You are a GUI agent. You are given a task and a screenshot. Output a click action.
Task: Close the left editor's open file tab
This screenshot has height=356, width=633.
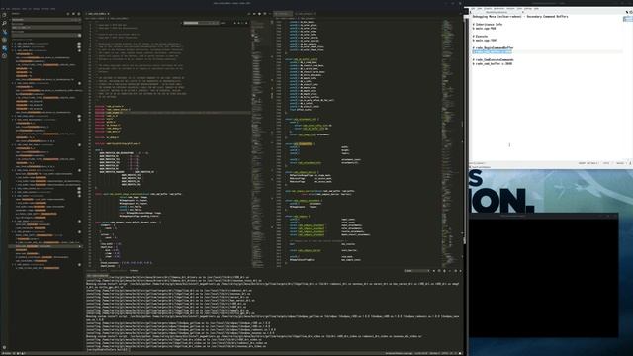[x=108, y=13]
